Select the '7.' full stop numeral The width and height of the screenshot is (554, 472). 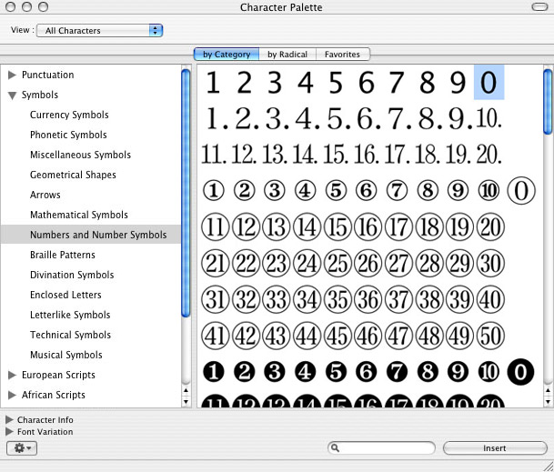point(398,118)
